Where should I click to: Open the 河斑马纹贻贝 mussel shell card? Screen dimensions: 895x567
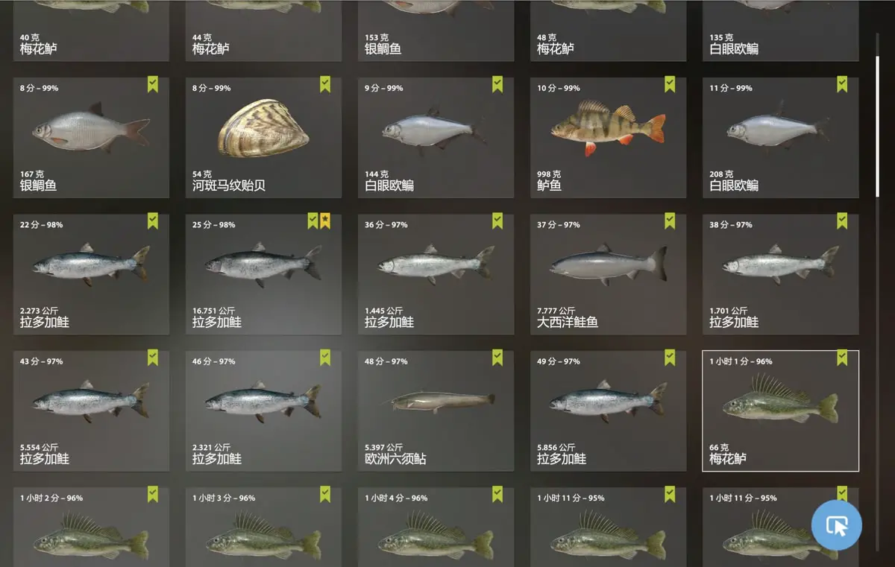(264, 137)
